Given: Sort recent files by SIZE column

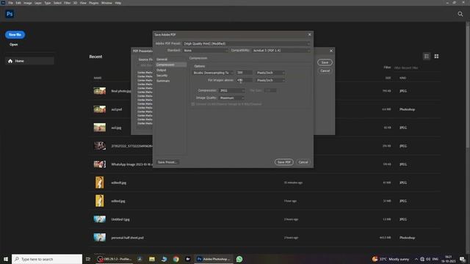Looking at the screenshot, I should (388, 78).
